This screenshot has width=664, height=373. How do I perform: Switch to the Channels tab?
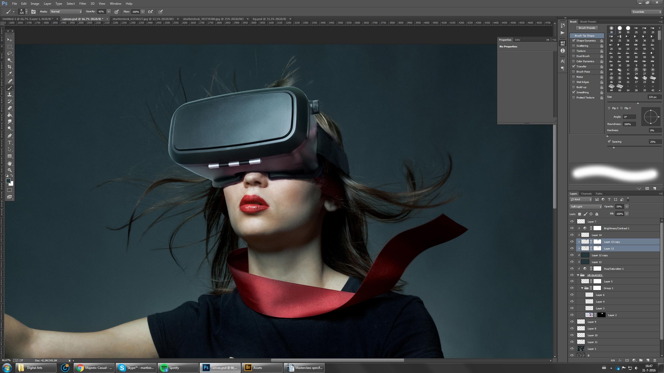[586, 194]
